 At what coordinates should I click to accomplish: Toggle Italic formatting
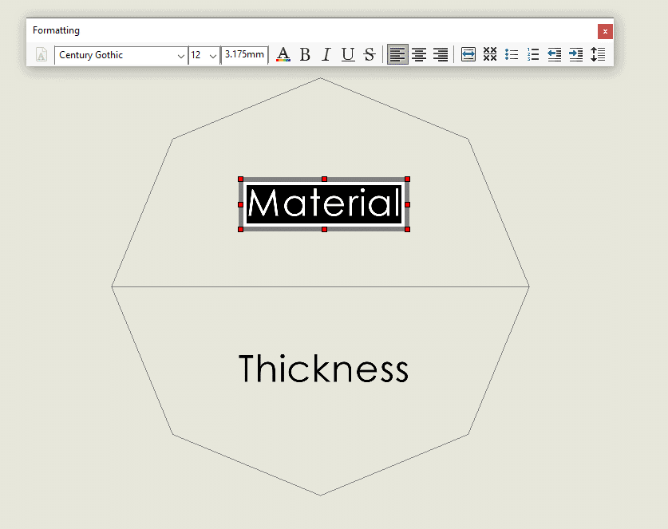coord(326,54)
